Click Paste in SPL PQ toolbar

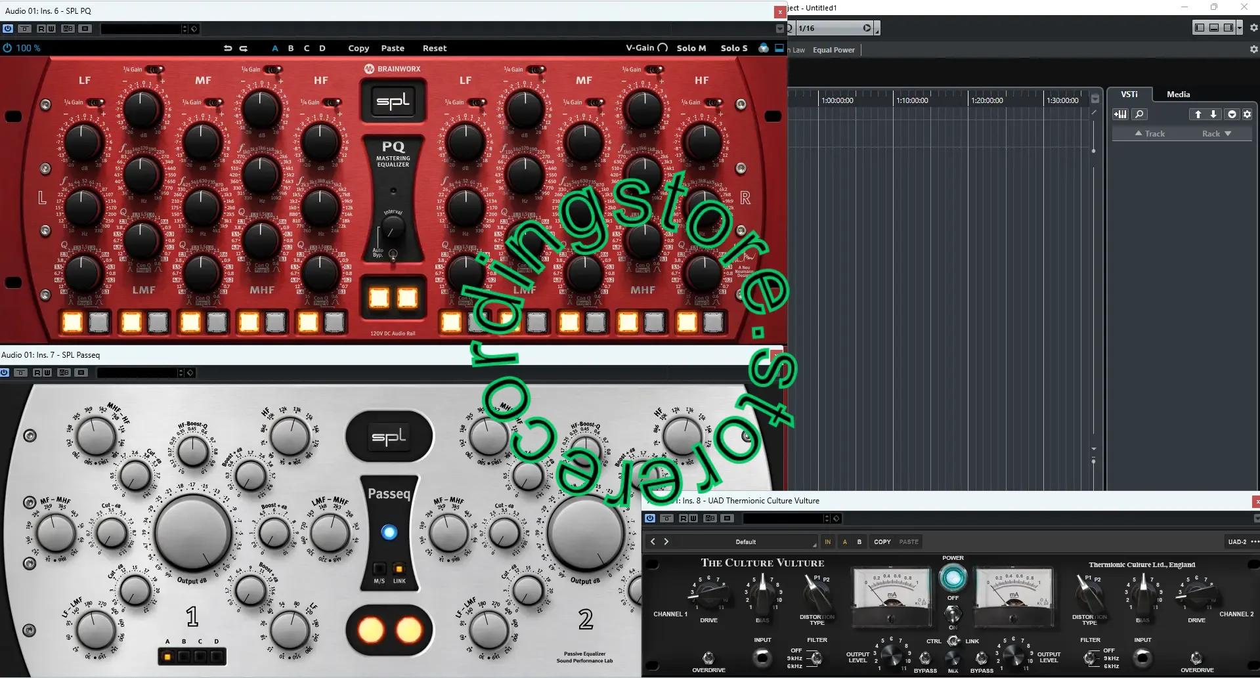click(x=393, y=49)
